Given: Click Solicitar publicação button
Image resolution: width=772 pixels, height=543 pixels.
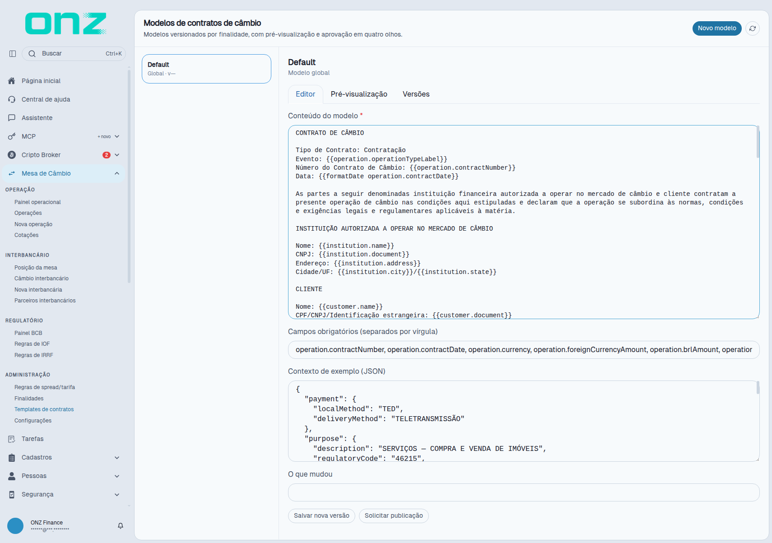Looking at the screenshot, I should (394, 516).
